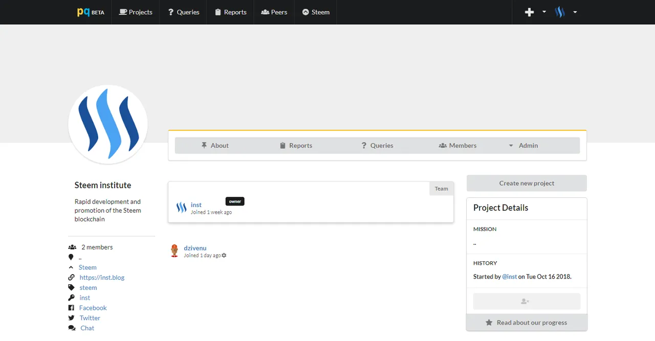Click the question mark icon on Queries tab

coord(364,145)
